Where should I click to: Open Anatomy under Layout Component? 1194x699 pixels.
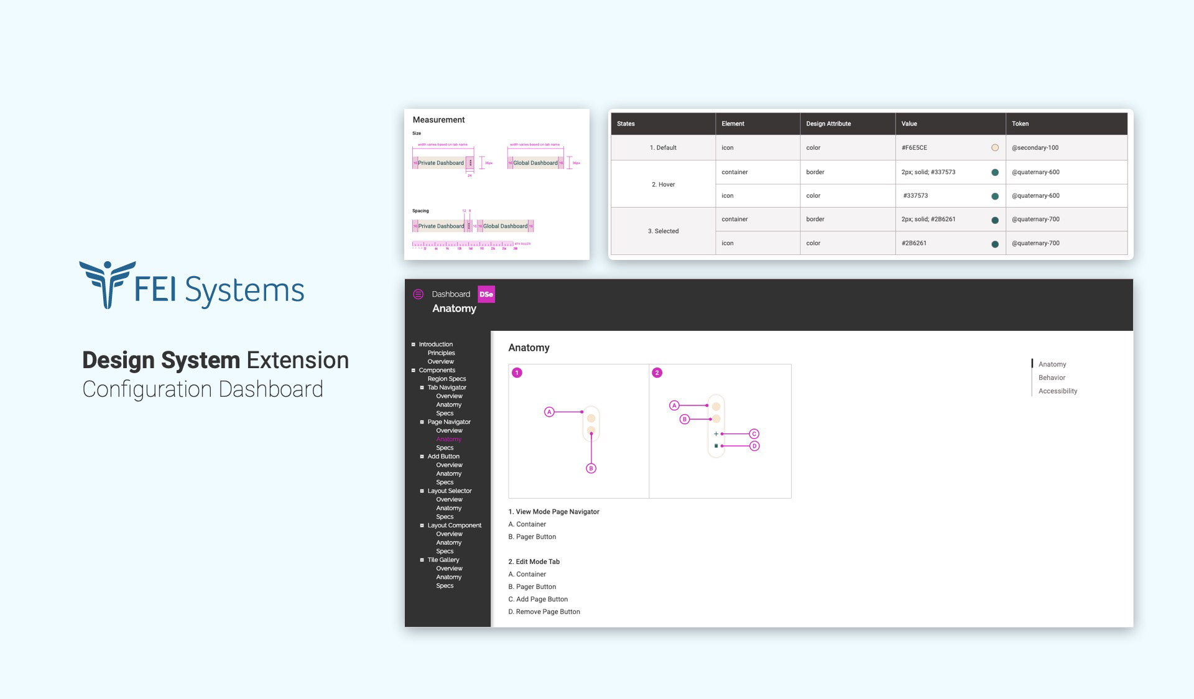(x=448, y=543)
